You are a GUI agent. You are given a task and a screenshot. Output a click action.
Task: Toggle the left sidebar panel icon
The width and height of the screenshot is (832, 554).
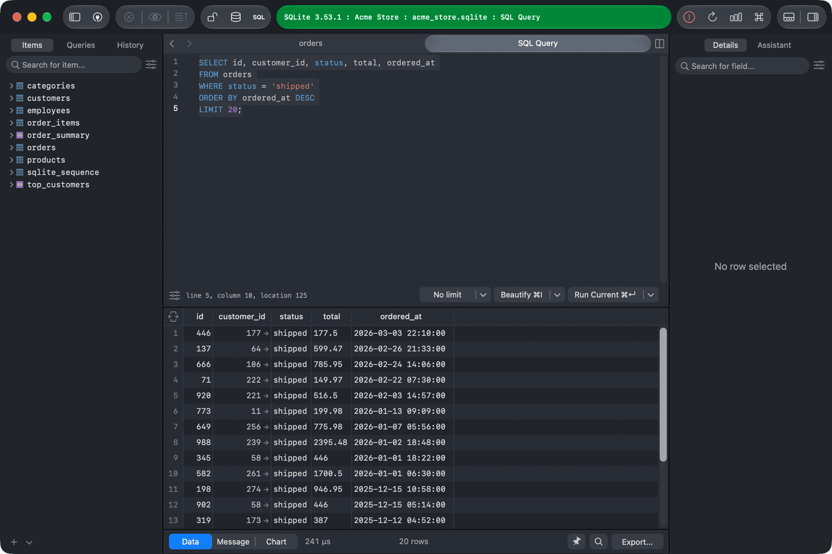[x=75, y=17]
